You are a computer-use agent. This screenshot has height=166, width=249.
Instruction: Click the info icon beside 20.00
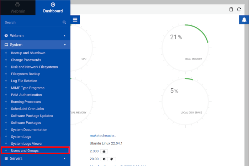coord(104,159)
